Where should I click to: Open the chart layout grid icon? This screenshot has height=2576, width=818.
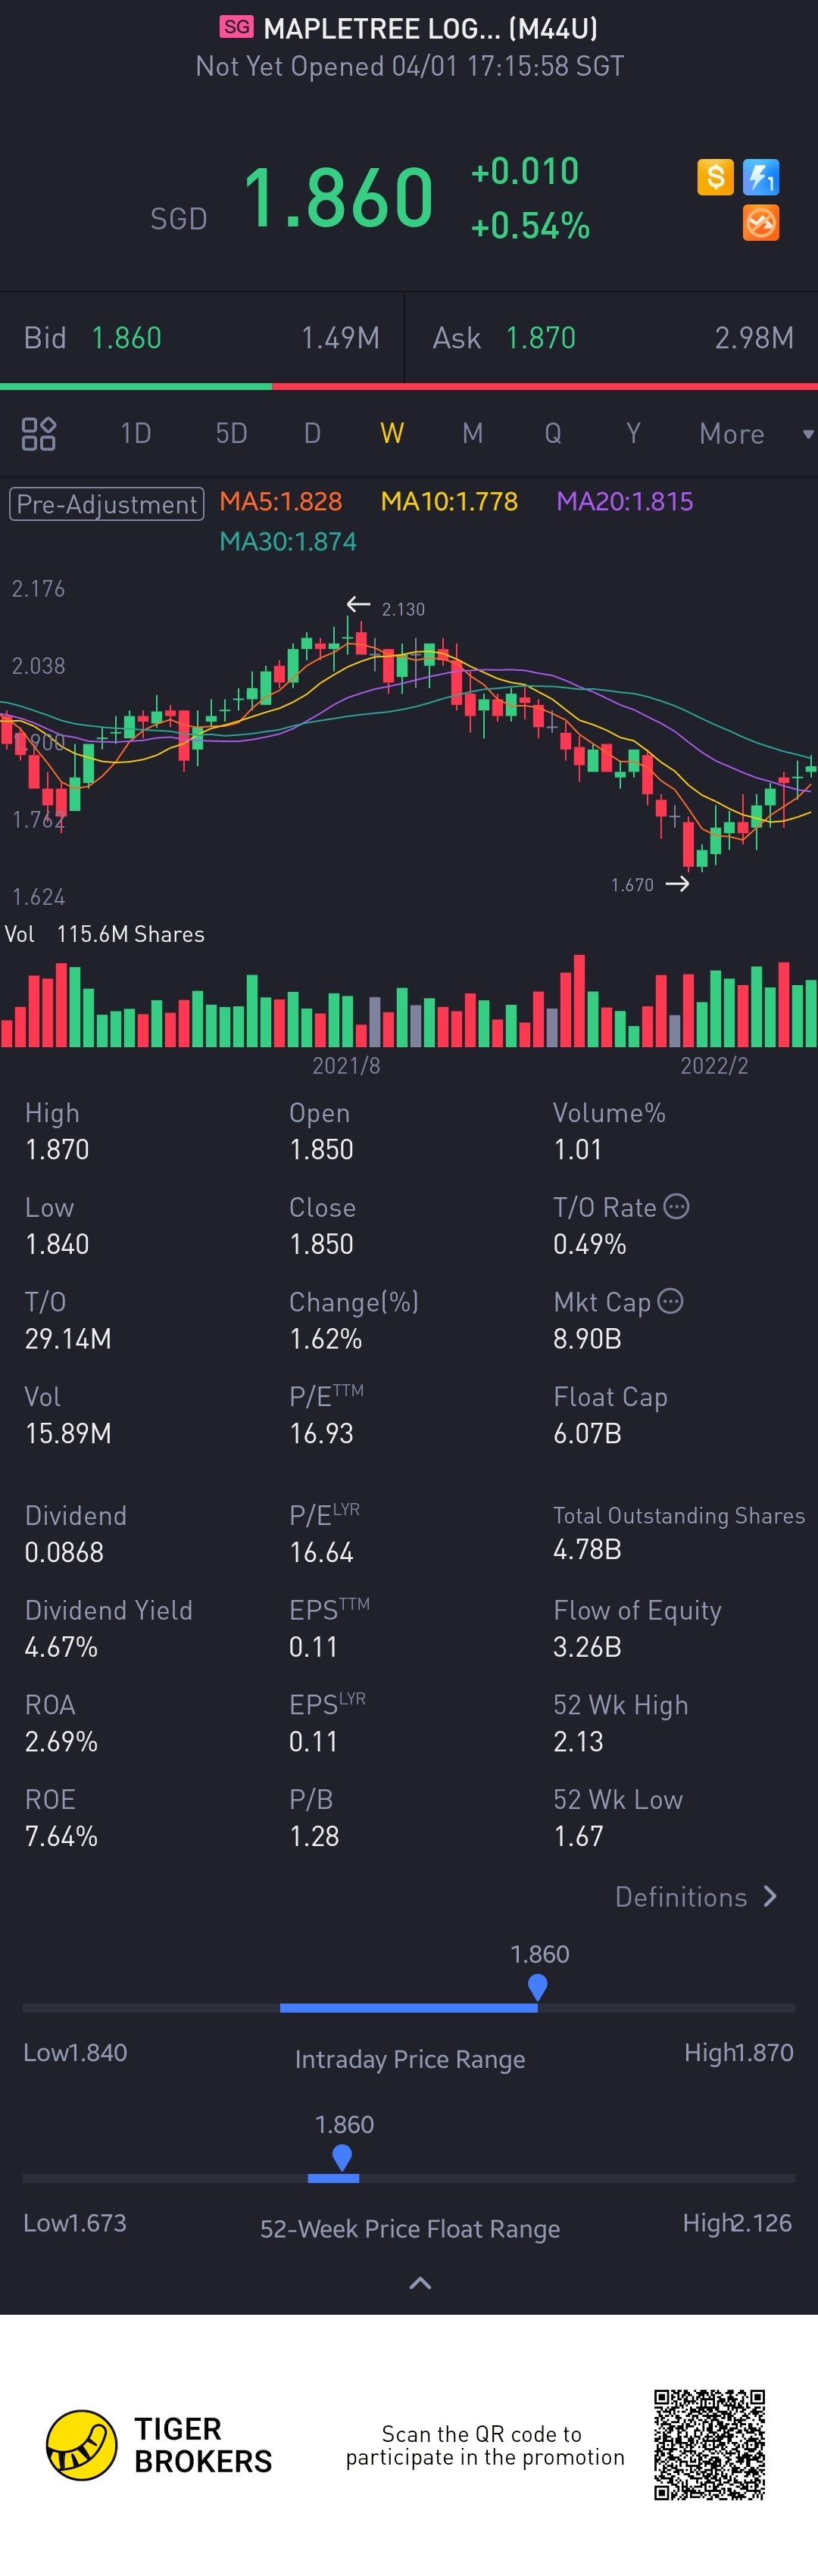(x=39, y=433)
